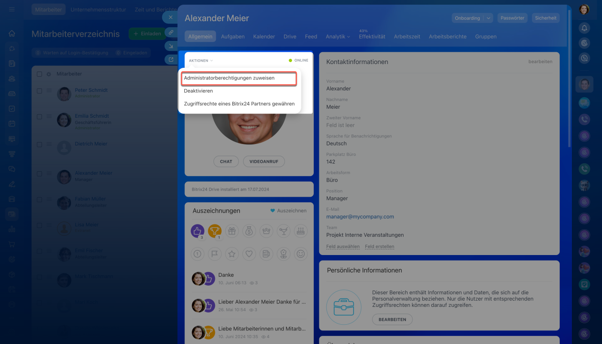
Task: Open the Arbeitszeit tab
Action: (x=407, y=37)
